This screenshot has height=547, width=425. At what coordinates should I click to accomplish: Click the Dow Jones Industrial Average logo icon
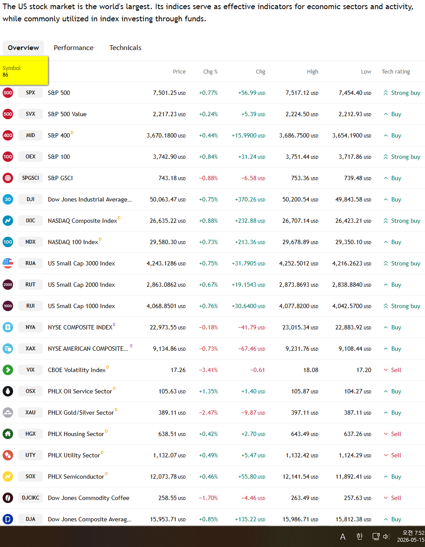click(8, 199)
